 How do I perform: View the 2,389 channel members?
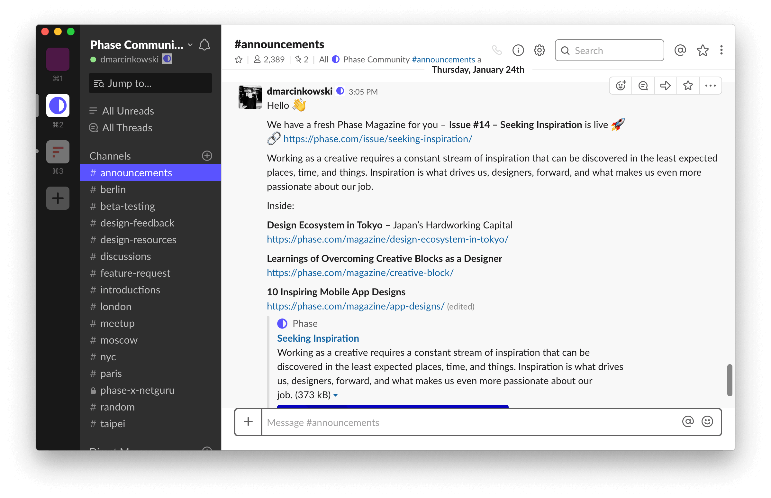(x=269, y=60)
